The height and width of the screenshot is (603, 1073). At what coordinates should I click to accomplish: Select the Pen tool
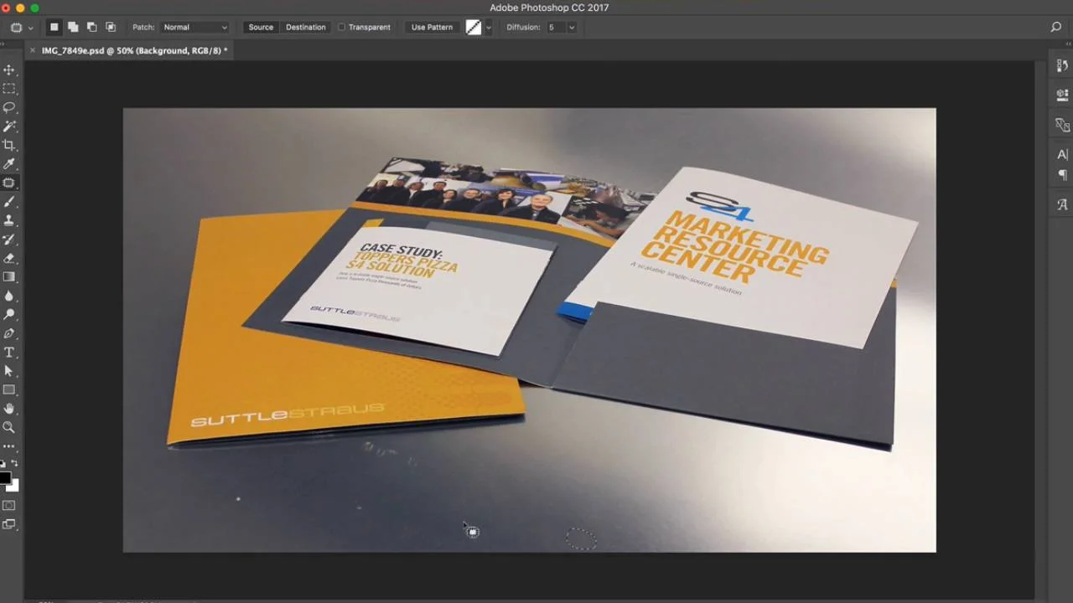click(9, 333)
